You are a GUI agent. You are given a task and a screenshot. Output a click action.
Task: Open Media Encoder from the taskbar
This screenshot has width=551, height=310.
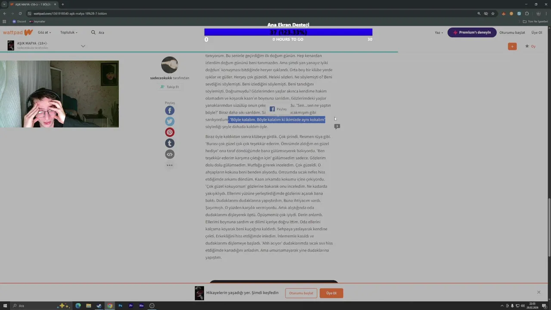pyautogui.click(x=141, y=306)
